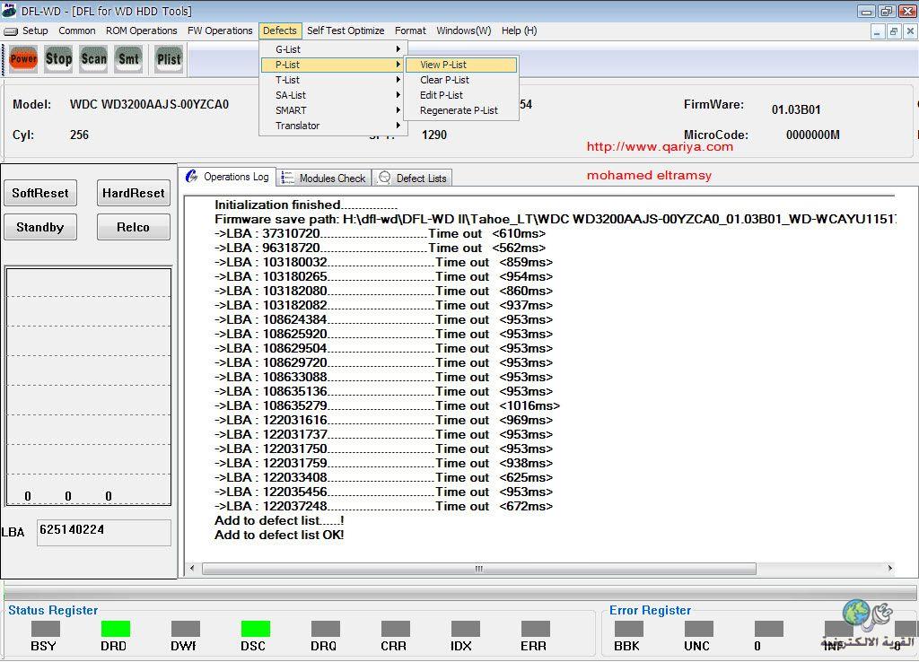Click the DFL-WD application icon in title bar
Viewport: 919px width, 662px height.
click(9, 10)
